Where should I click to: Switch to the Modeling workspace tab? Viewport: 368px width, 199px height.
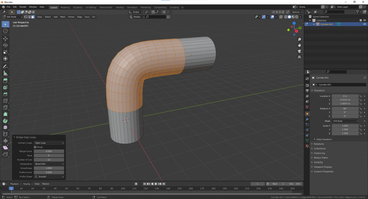[x=65, y=8]
